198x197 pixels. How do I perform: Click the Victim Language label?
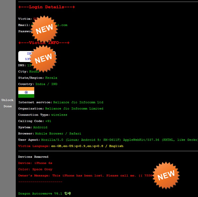(34, 146)
